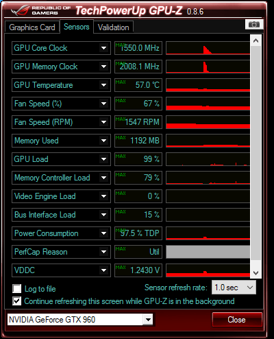Uncheck Continue refreshing in background checkbox
The height and width of the screenshot is (339, 274).
click(x=17, y=301)
